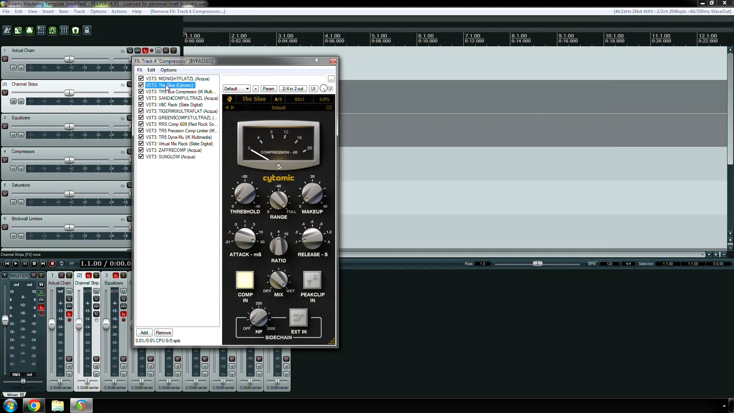
Task: Click The Glue logo icon in plugin header
Action: click(x=229, y=99)
